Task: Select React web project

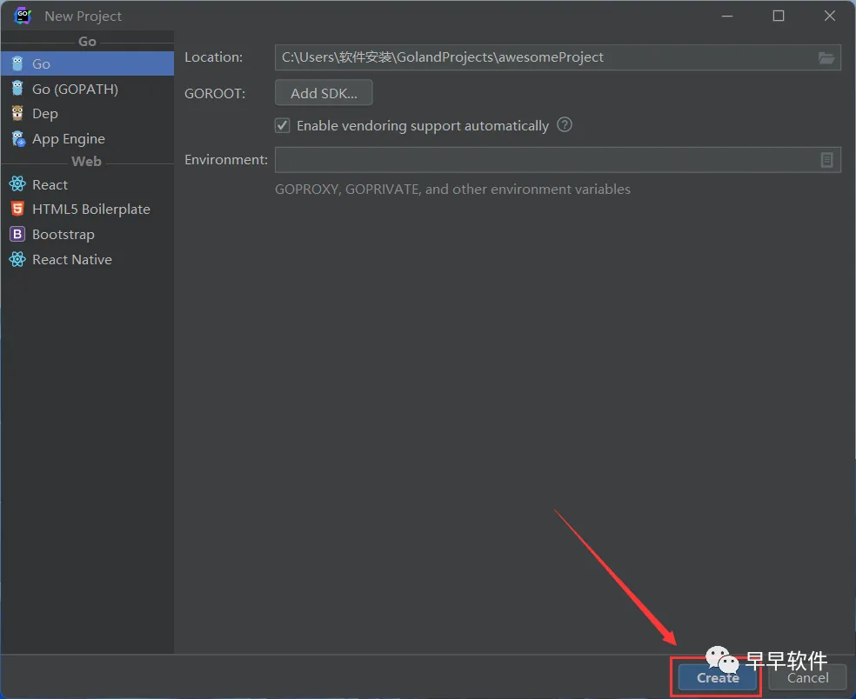Action: click(87, 184)
